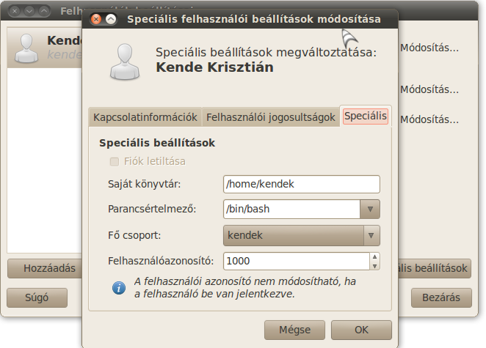
Task: Open the Parancsértelmező dropdown arrow
Action: (x=370, y=209)
